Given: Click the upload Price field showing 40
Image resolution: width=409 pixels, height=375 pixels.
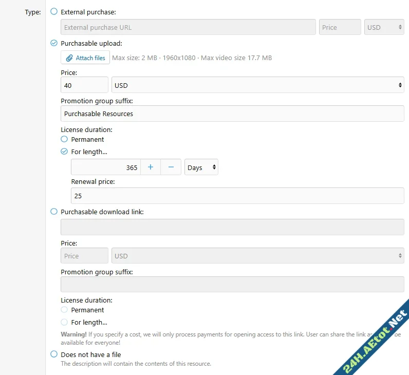Looking at the screenshot, I should point(84,85).
